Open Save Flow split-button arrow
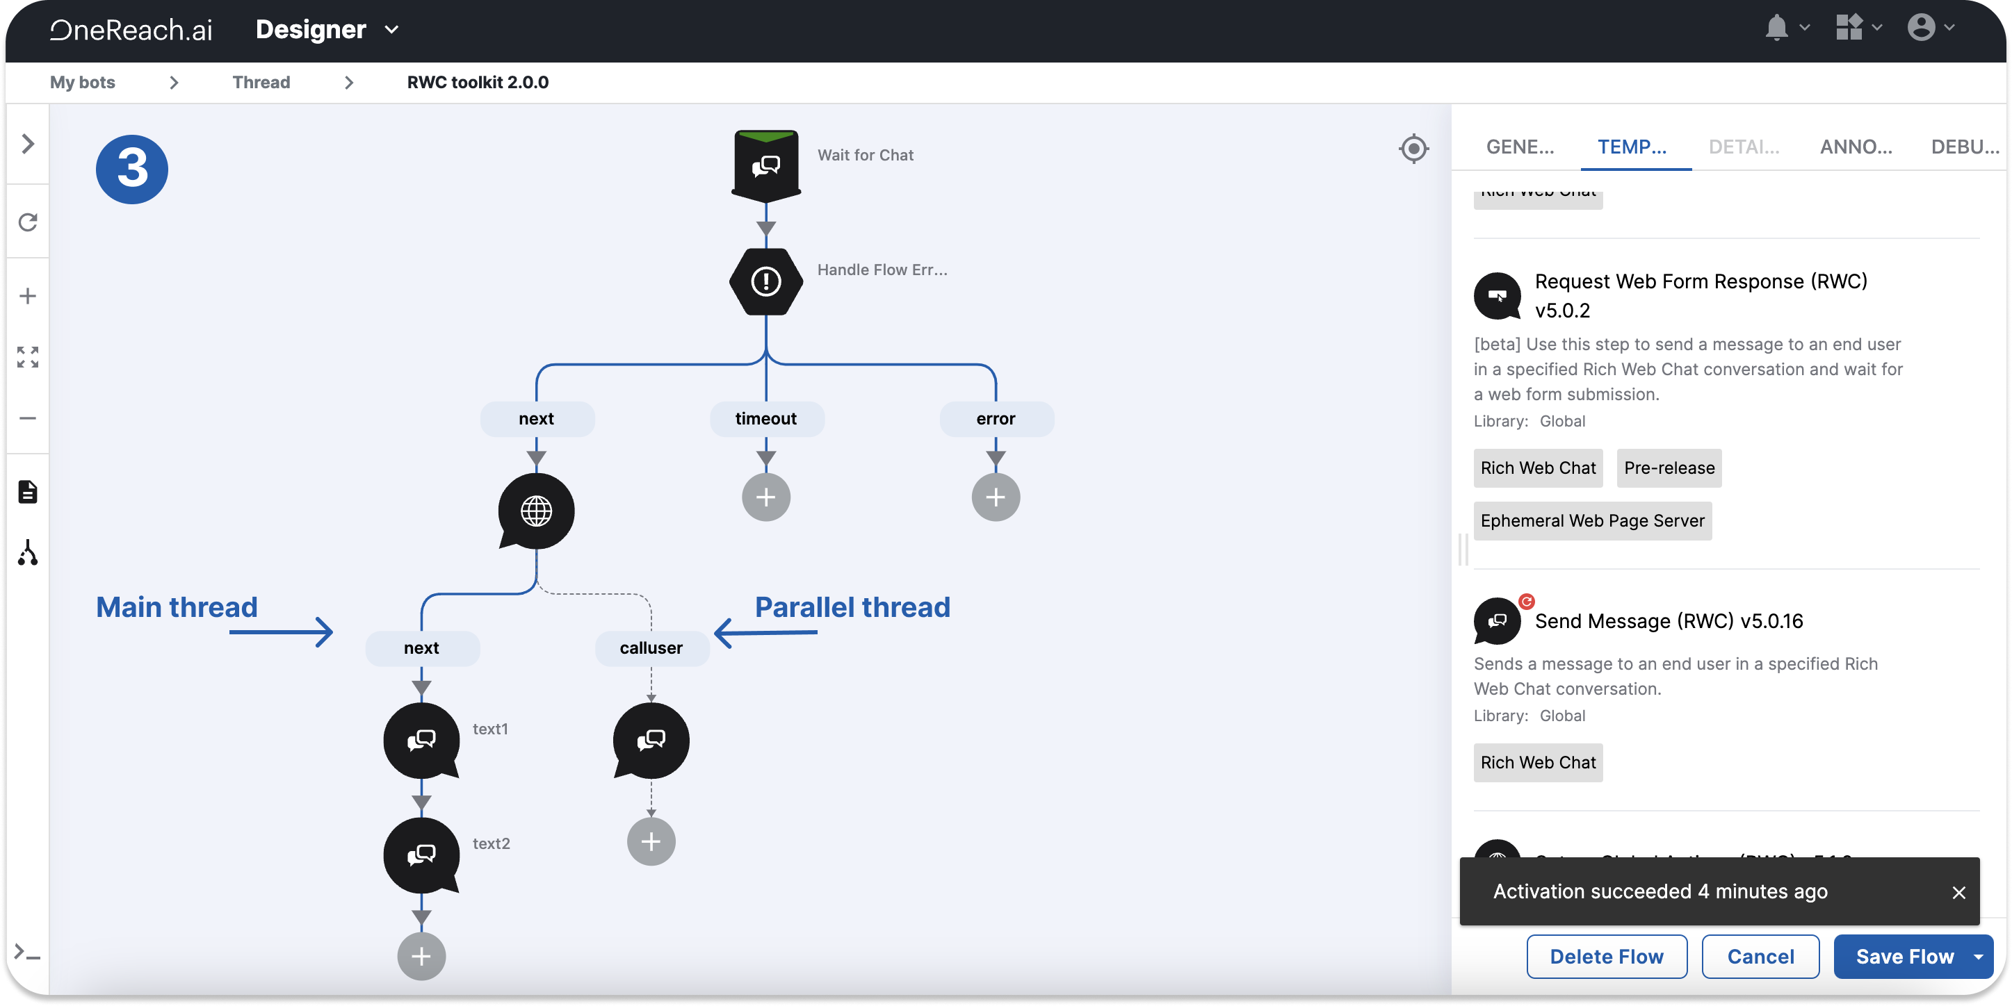Image resolution: width=2012 pixels, height=1006 pixels. [x=1979, y=956]
